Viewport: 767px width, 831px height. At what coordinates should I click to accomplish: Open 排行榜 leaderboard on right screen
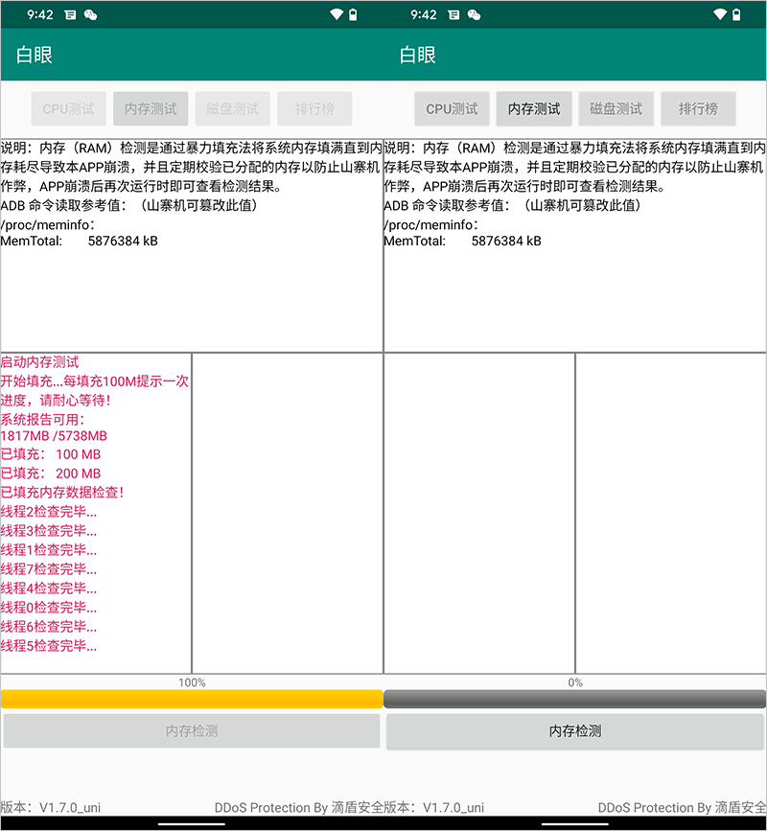pyautogui.click(x=698, y=109)
